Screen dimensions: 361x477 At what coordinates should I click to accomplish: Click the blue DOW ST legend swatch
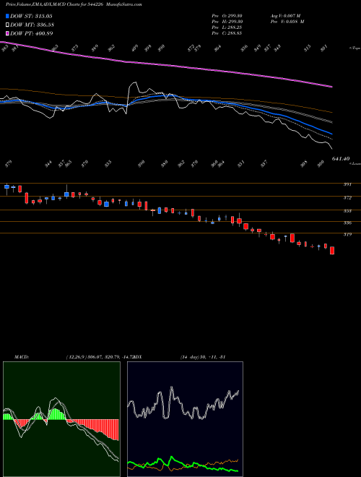(7, 17)
